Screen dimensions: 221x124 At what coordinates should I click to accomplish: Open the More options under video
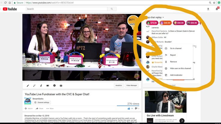coord(50,108)
